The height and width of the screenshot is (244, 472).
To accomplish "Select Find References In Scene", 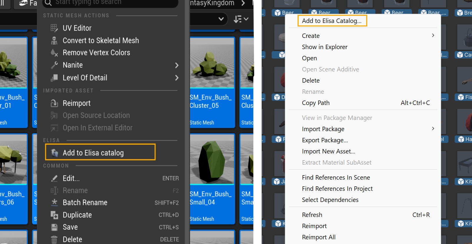I will [x=336, y=178].
